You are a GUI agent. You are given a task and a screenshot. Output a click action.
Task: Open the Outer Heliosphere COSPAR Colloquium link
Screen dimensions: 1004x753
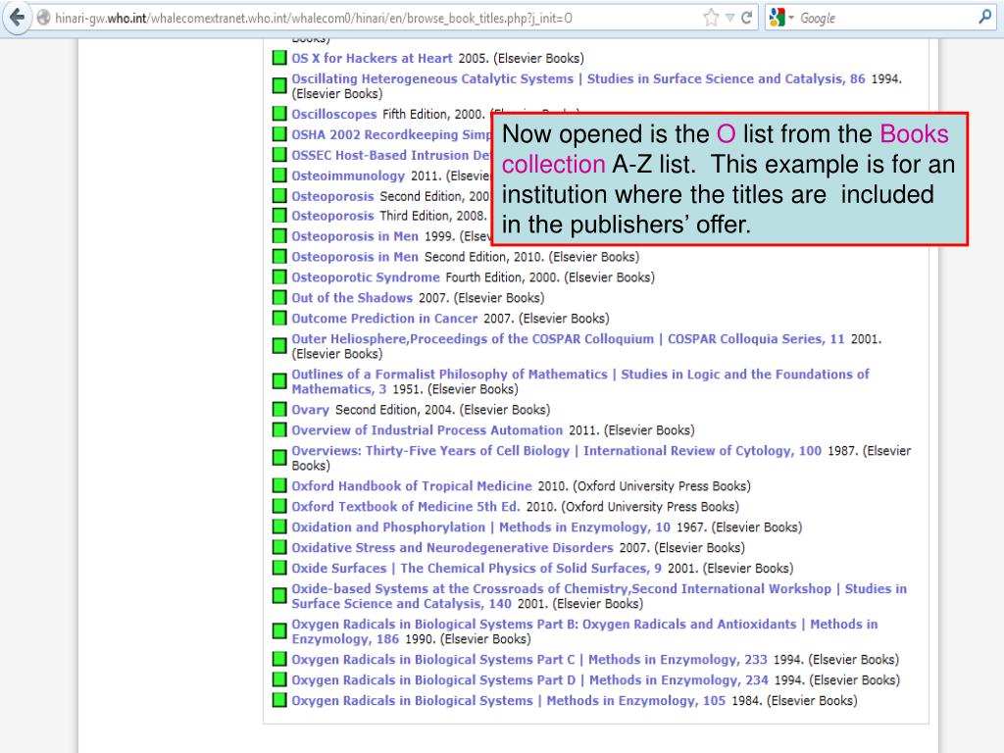click(x=568, y=338)
